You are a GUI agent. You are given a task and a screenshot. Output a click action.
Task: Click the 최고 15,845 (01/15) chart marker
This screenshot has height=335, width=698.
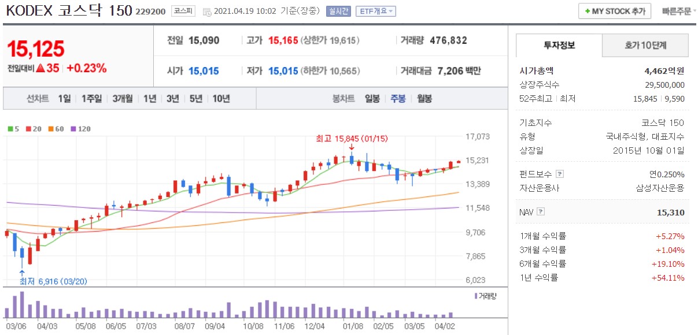click(x=351, y=139)
